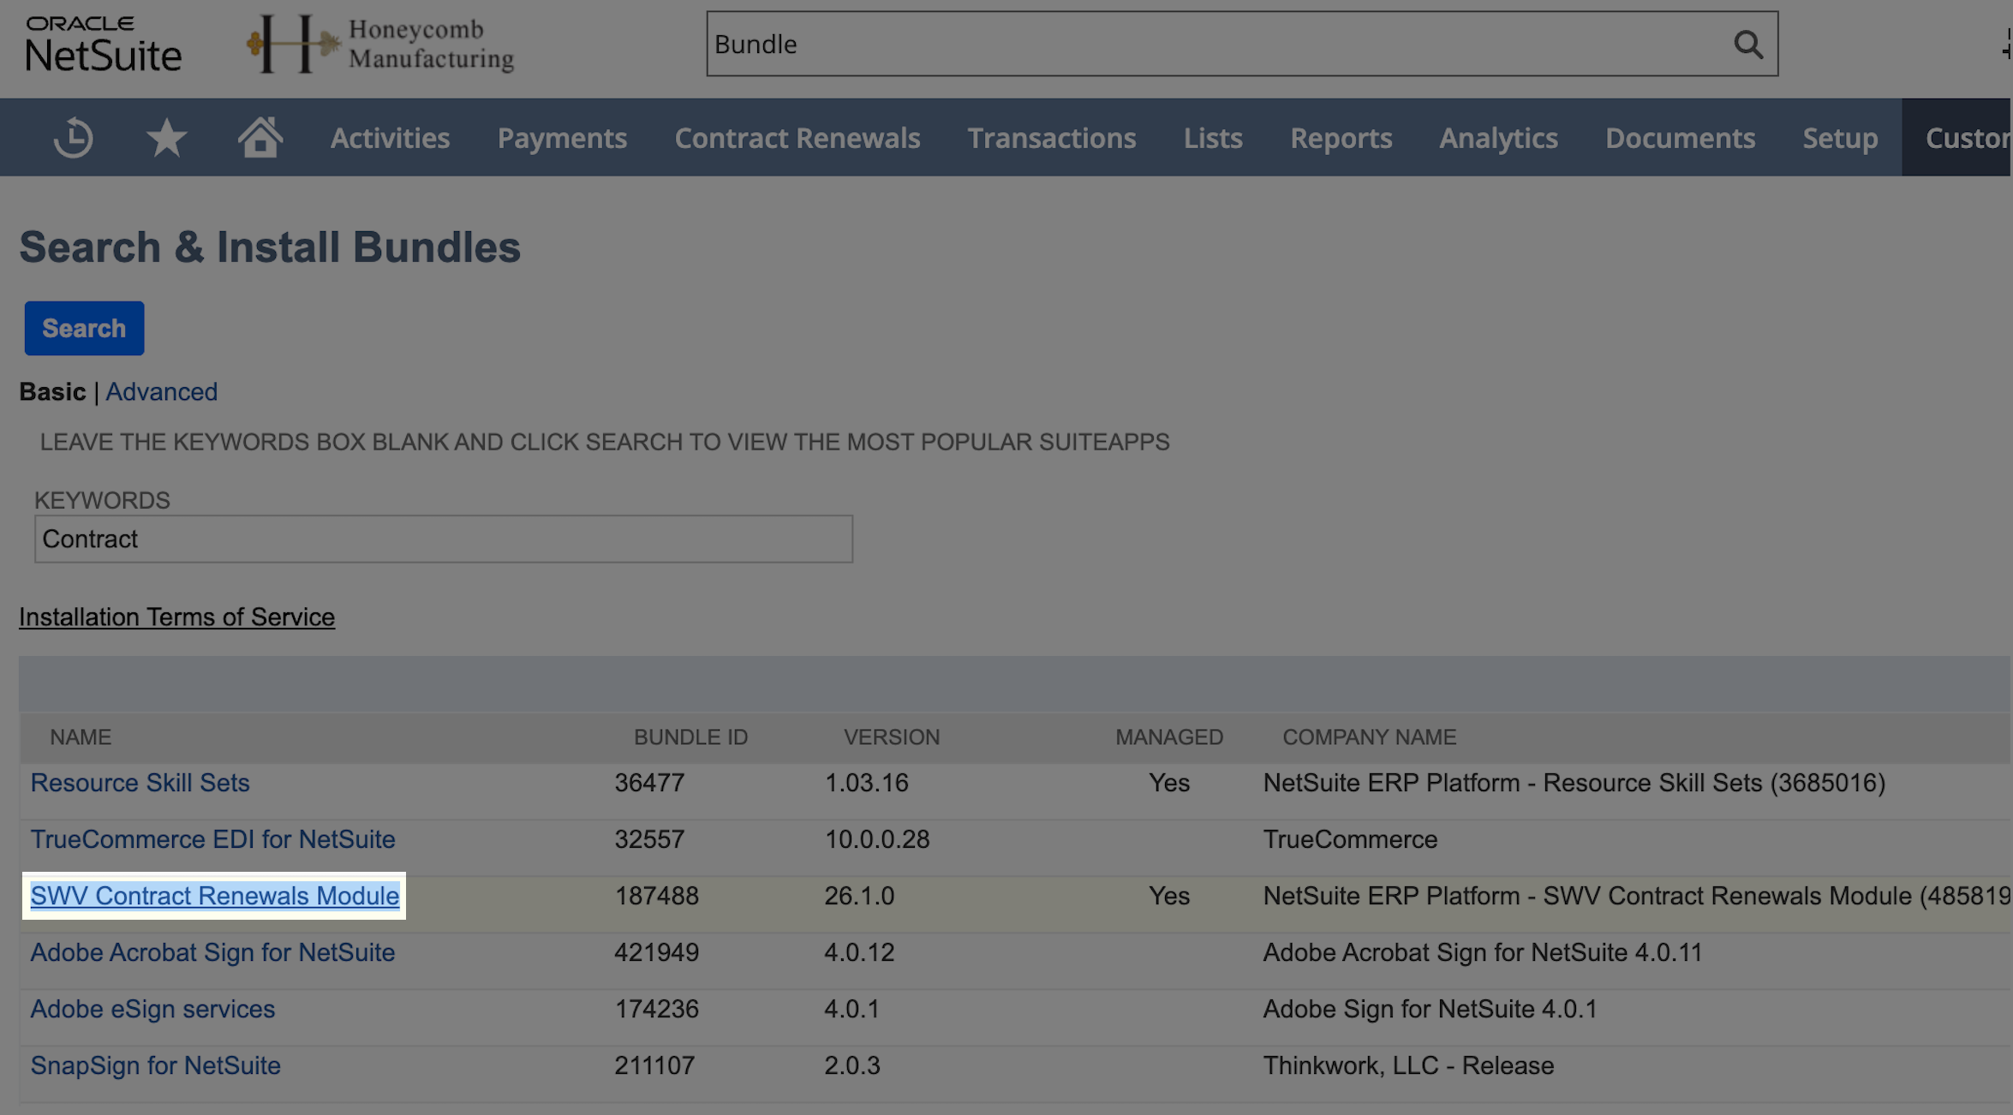Click Adobe Sign for NetSuite 4.0.1 cell
This screenshot has height=1115, width=2013.
[1430, 1009]
